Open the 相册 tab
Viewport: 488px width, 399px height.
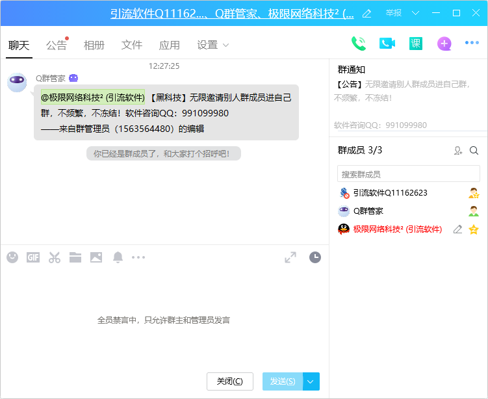point(94,45)
